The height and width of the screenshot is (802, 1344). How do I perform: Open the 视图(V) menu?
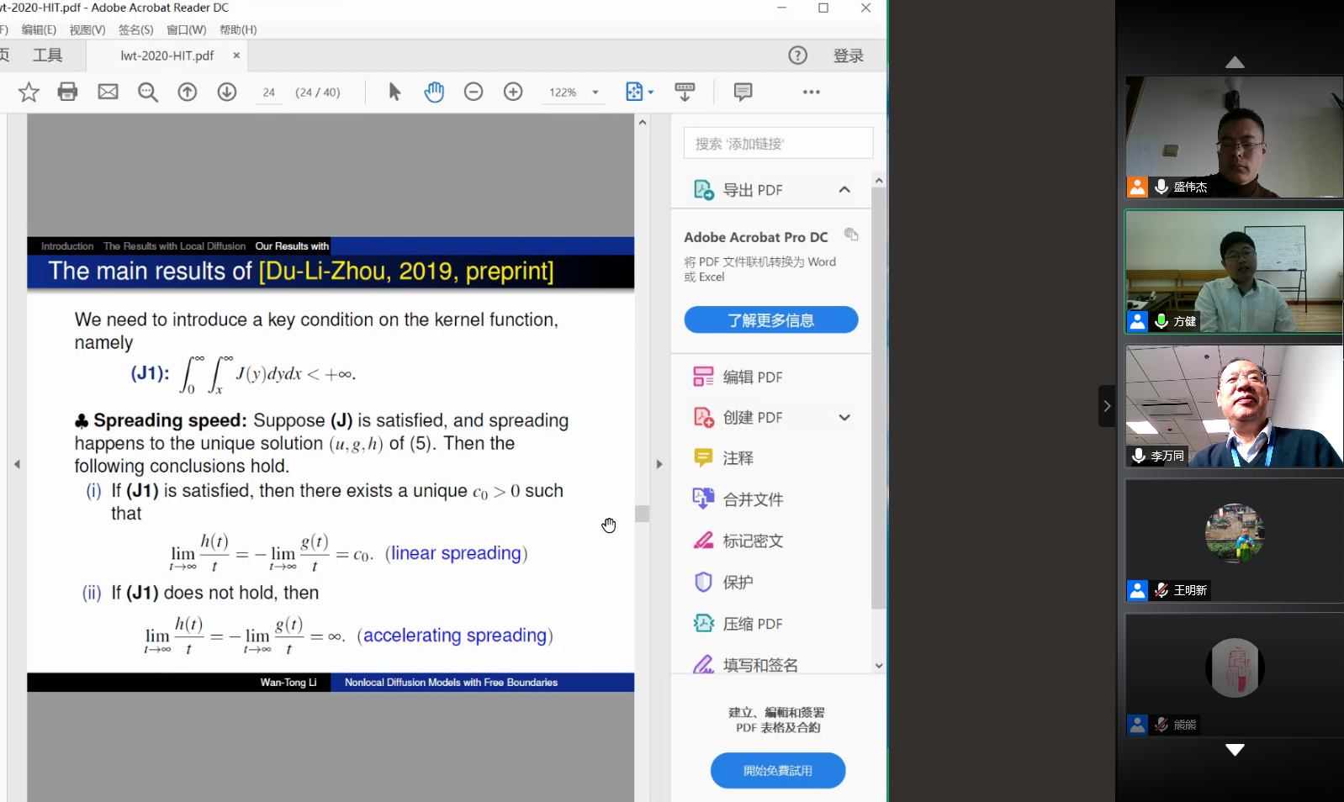click(x=87, y=30)
